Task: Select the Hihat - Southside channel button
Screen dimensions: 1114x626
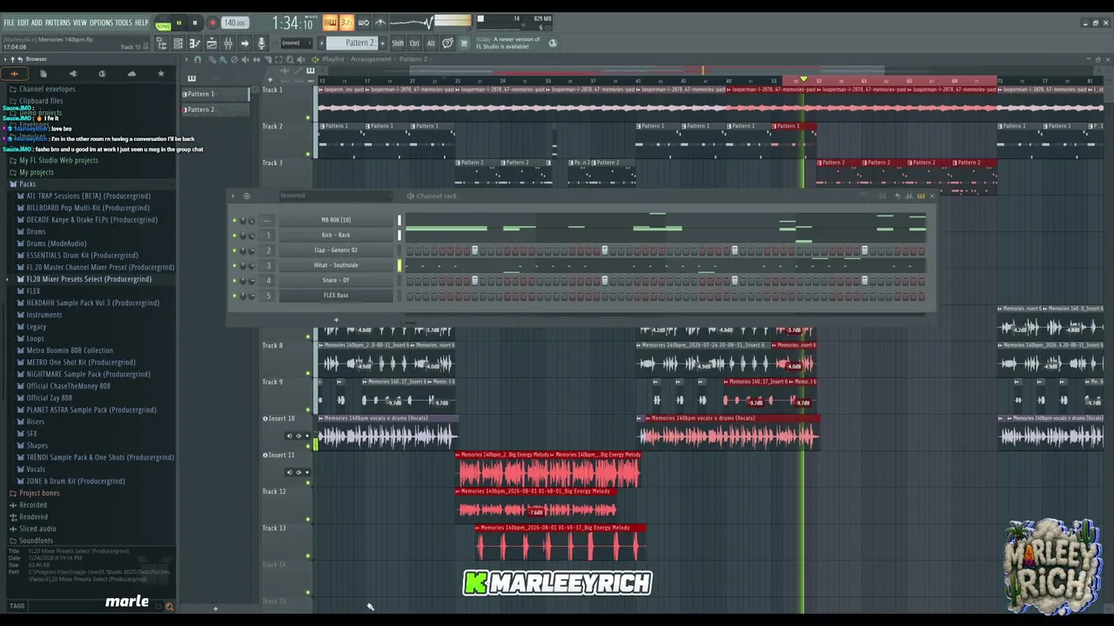Action: (x=336, y=265)
